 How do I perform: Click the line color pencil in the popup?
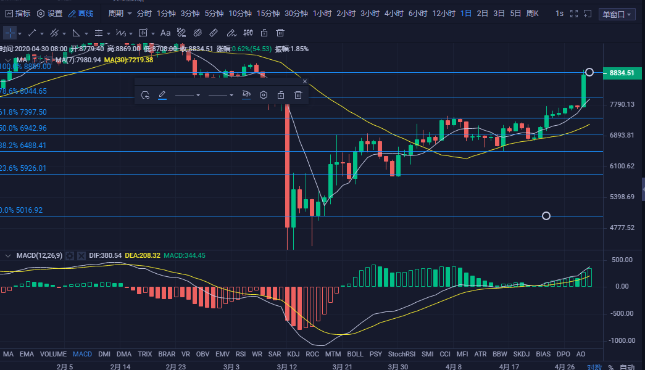click(162, 96)
